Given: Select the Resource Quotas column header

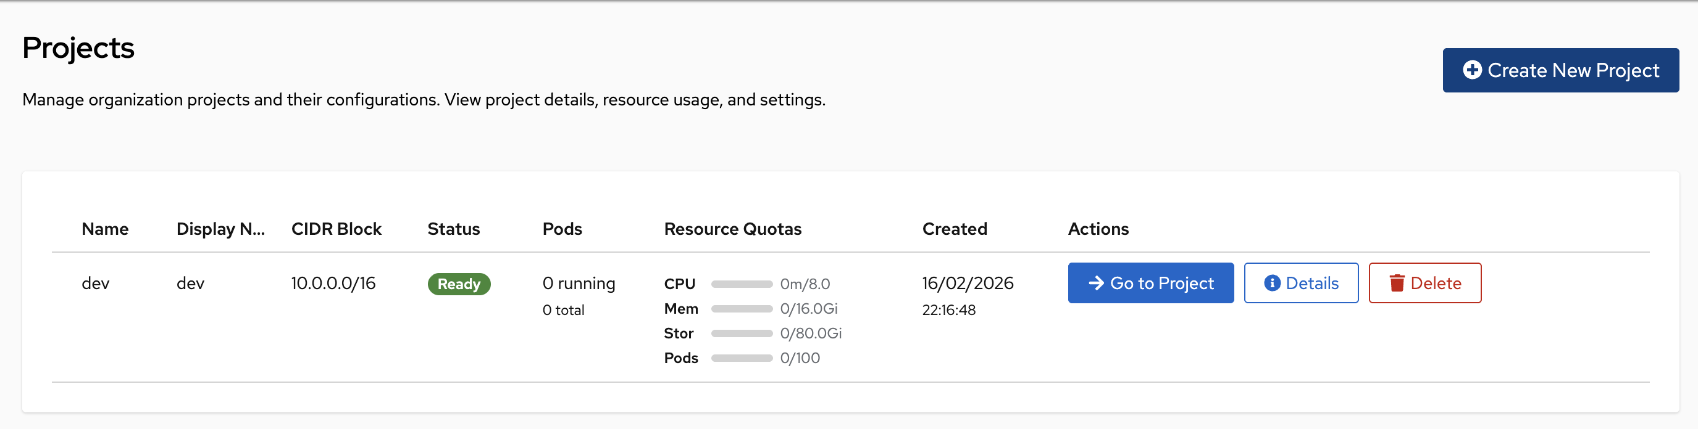Looking at the screenshot, I should click(732, 229).
